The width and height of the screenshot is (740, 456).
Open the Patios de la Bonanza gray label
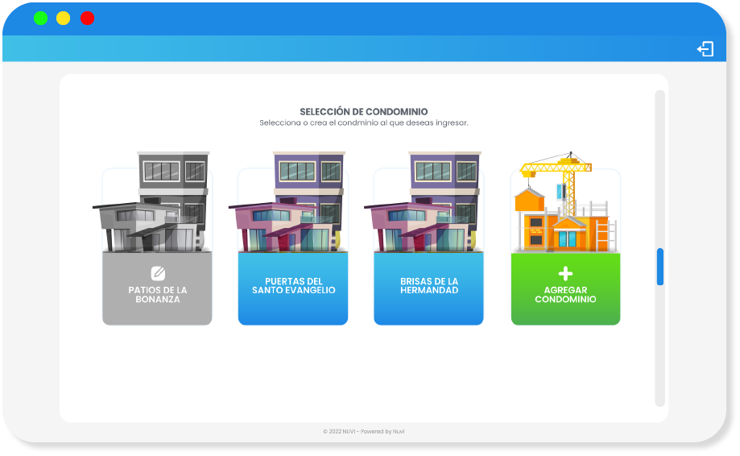coord(157,295)
